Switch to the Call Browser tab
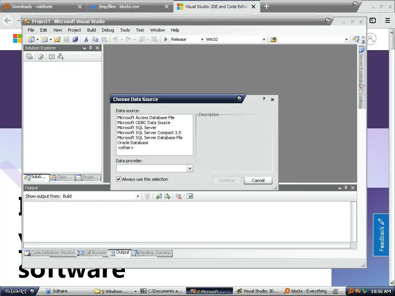Screen dimensions: 395x296 click(x=92, y=253)
